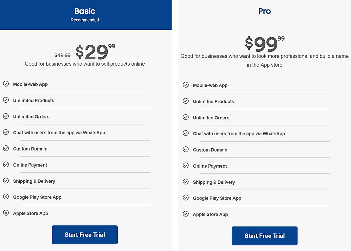Select the Unlimited Products check icon under Basic

click(6, 100)
